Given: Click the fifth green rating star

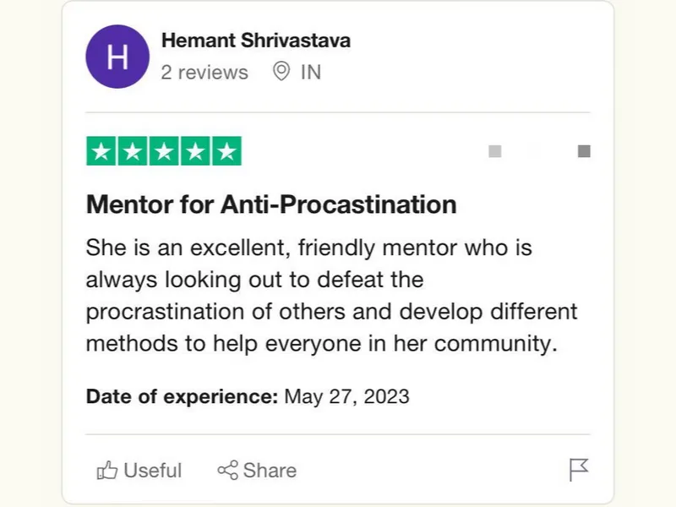Looking at the screenshot, I should click(x=226, y=151).
